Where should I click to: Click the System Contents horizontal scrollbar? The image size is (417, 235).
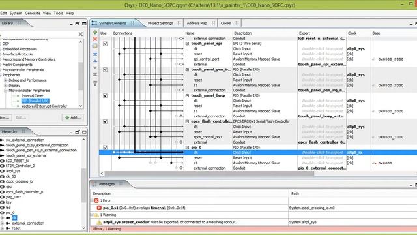pyautogui.click(x=209, y=174)
